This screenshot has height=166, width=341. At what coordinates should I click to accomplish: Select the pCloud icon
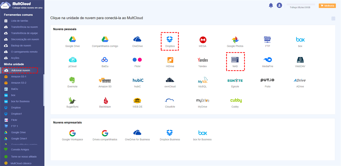[x=73, y=60]
